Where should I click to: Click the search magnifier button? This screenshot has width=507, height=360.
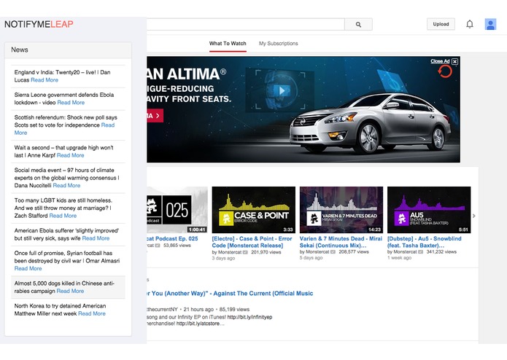(x=358, y=24)
